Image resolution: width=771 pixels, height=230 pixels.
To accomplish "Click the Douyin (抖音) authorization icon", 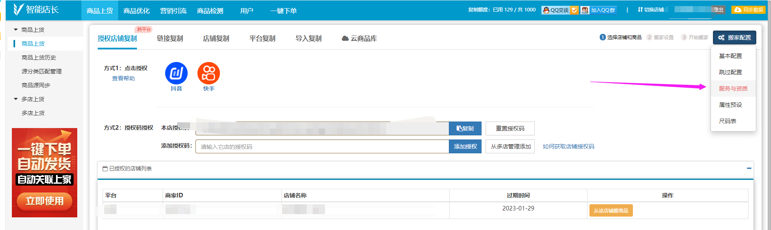I will point(176,73).
